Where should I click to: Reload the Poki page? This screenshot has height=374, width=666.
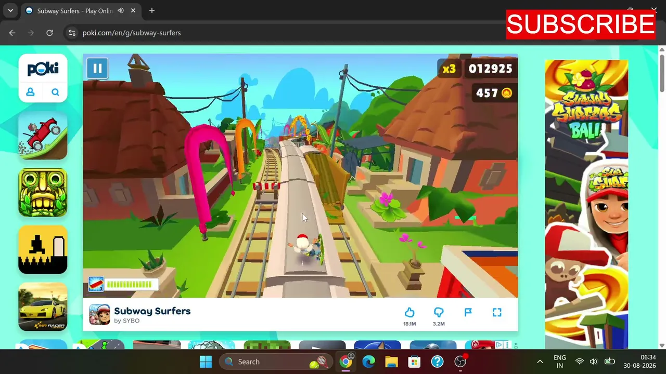click(x=49, y=33)
